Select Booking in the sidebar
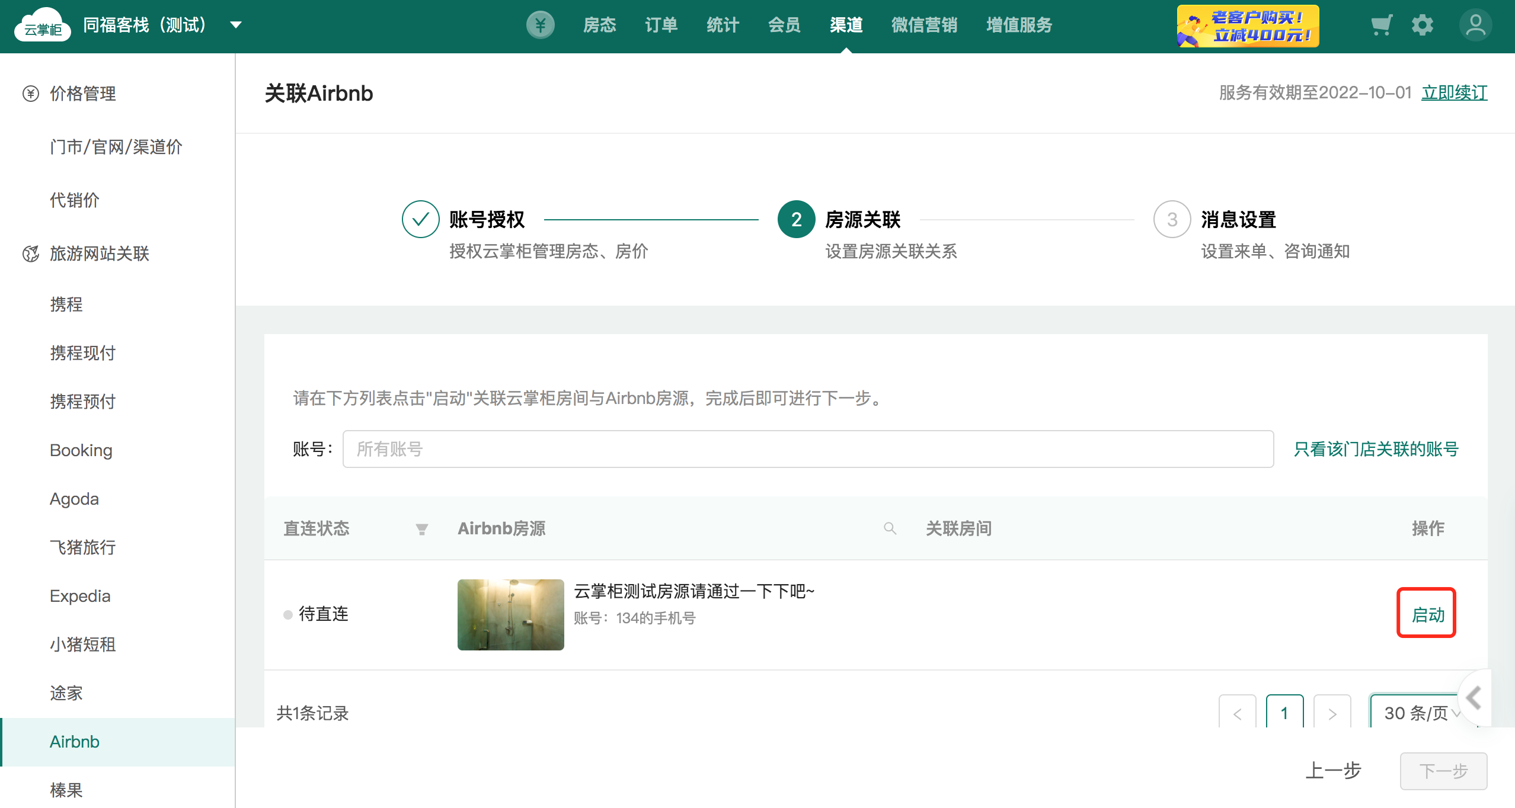 coord(81,450)
